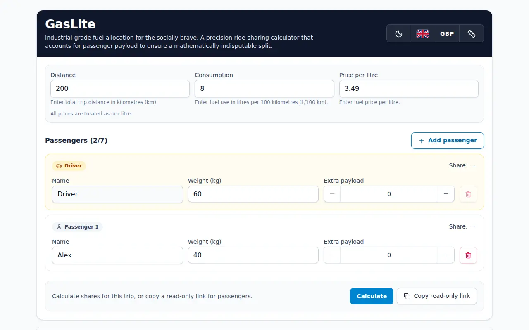Increase Driver extra payload
The width and height of the screenshot is (529, 330).
click(446, 194)
